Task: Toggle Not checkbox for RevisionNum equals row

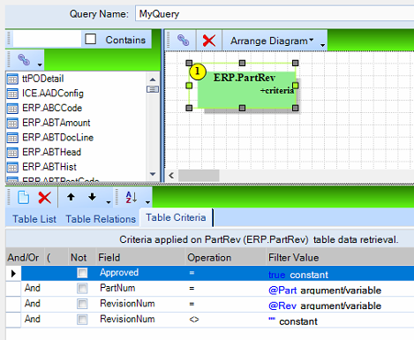Action: (x=82, y=304)
